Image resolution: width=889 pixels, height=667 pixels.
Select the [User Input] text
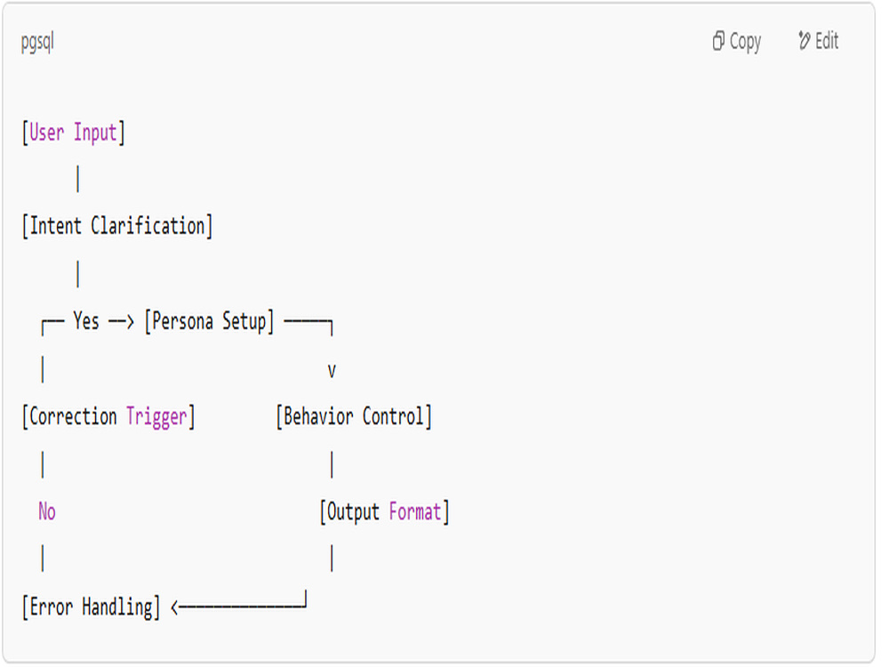click(73, 133)
